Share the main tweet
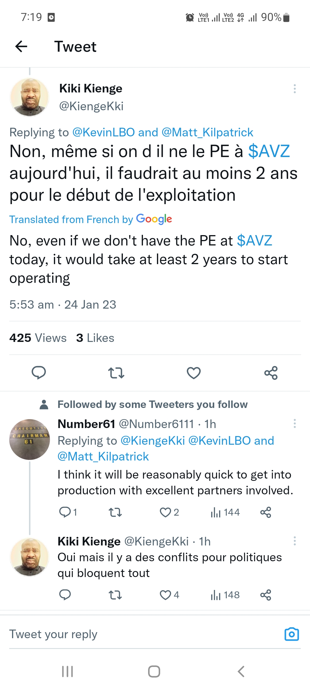 [271, 373]
